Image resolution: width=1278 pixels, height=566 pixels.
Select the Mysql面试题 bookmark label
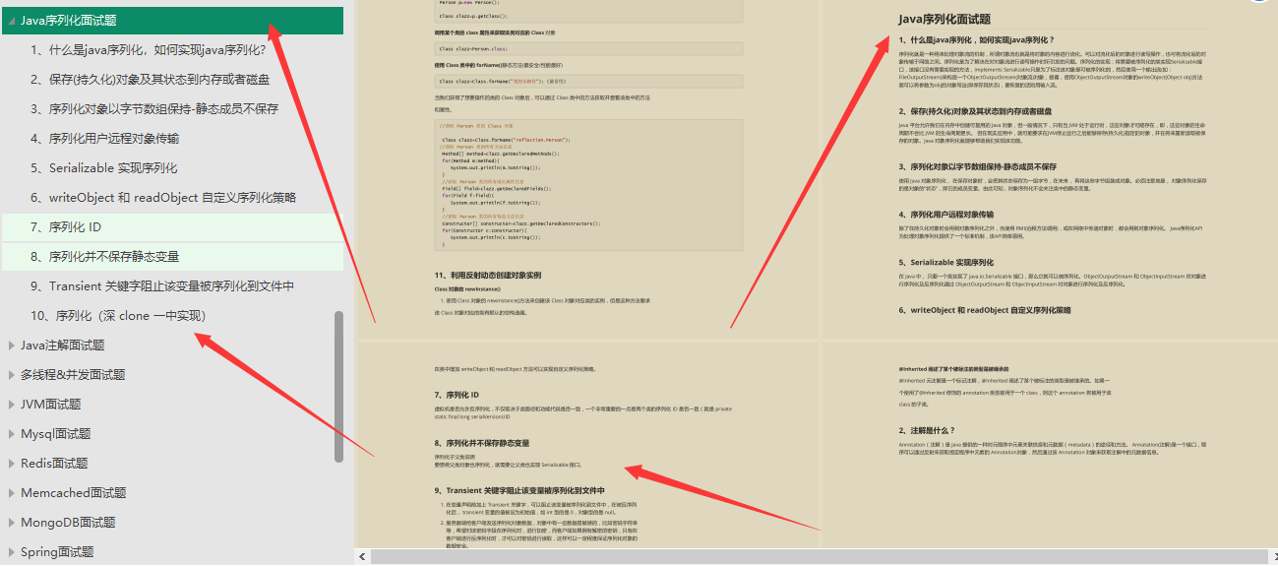pos(56,433)
